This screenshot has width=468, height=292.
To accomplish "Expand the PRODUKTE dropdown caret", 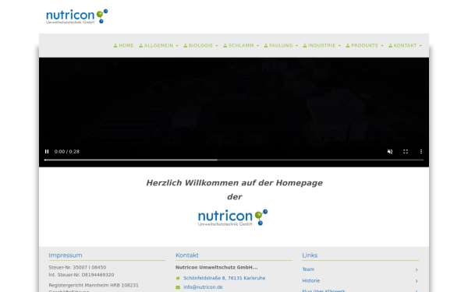I will [382, 46].
